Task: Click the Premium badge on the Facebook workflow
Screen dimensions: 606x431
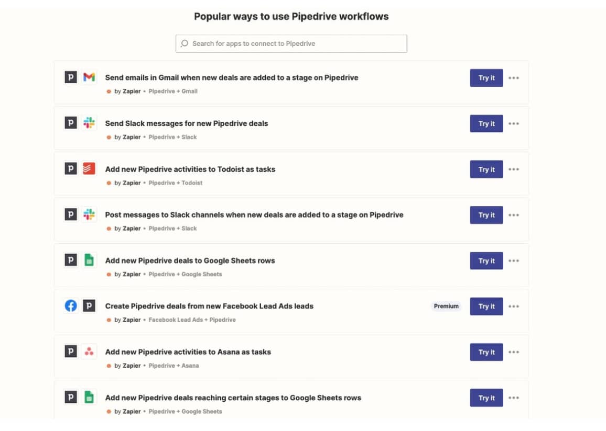Action: 446,306
